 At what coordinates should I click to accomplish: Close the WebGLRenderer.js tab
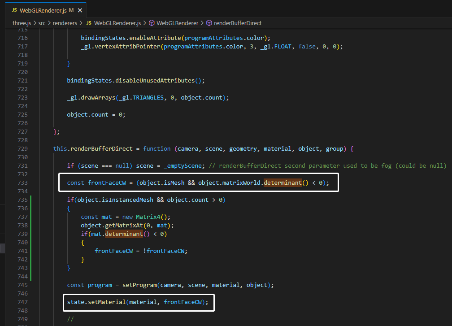(x=80, y=10)
